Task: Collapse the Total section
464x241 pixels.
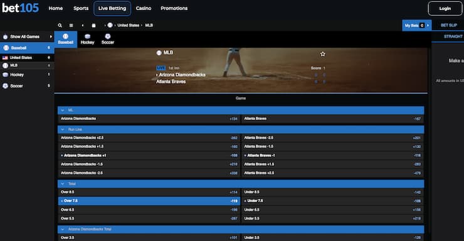Action: point(63,184)
